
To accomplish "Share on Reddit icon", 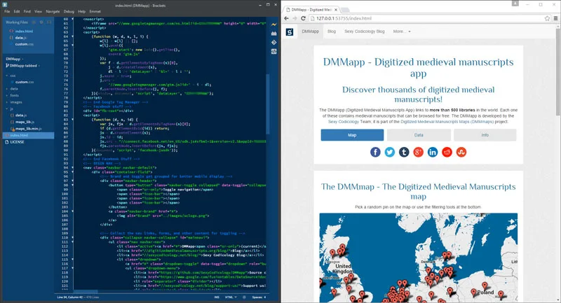I will 447,152.
